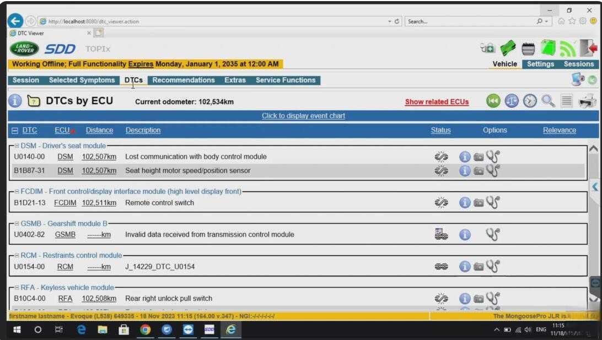Sort by Description column header

(143, 130)
